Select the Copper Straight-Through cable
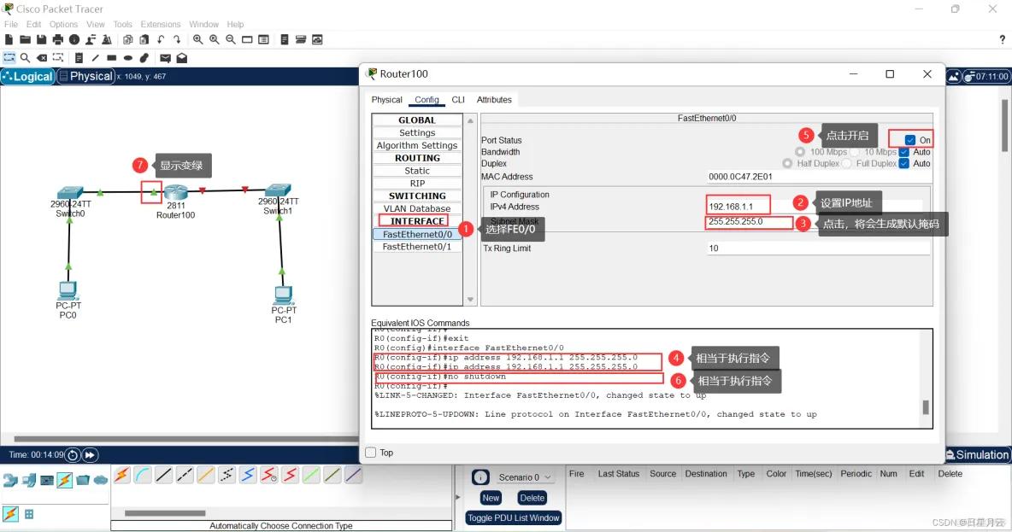Screen dimensions: 1012x532 point(164,476)
